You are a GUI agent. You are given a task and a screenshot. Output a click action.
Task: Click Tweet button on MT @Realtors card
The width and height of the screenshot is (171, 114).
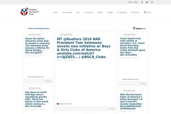point(111,109)
